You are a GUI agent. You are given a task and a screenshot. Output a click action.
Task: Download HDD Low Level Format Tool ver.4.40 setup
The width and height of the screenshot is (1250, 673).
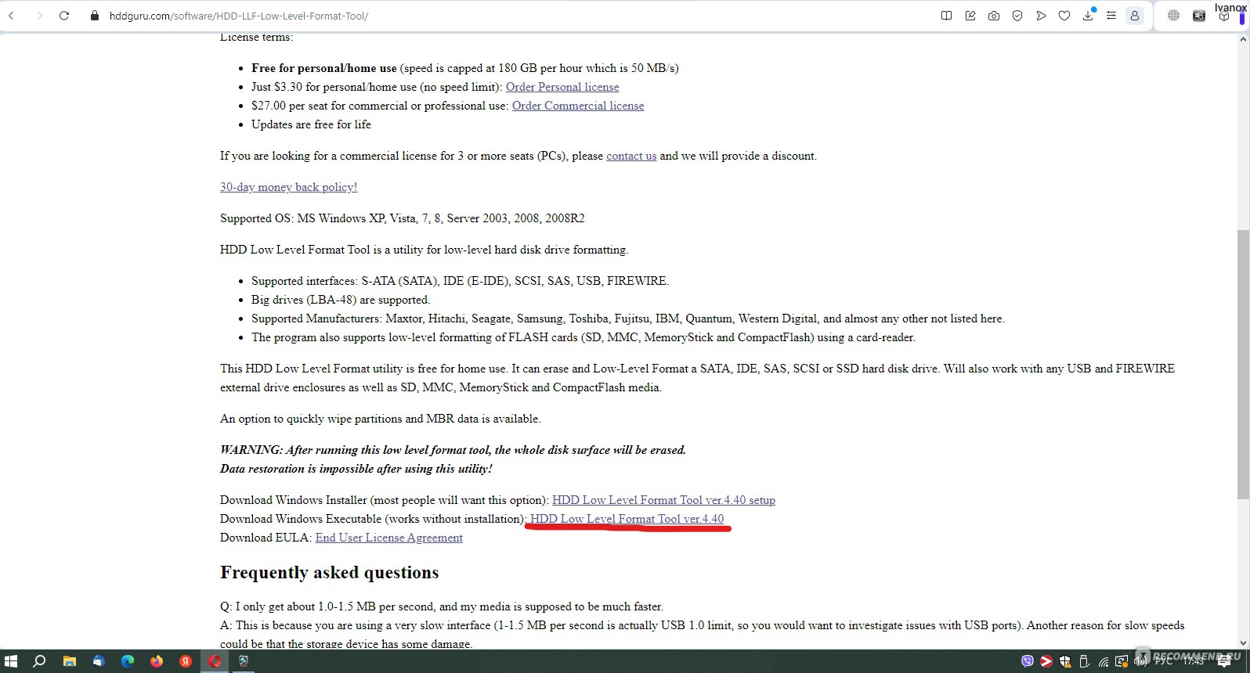(x=663, y=500)
